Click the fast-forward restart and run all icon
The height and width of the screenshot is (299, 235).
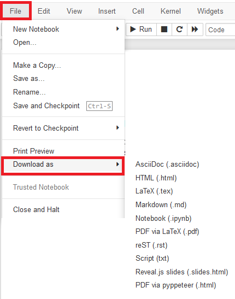195,30
